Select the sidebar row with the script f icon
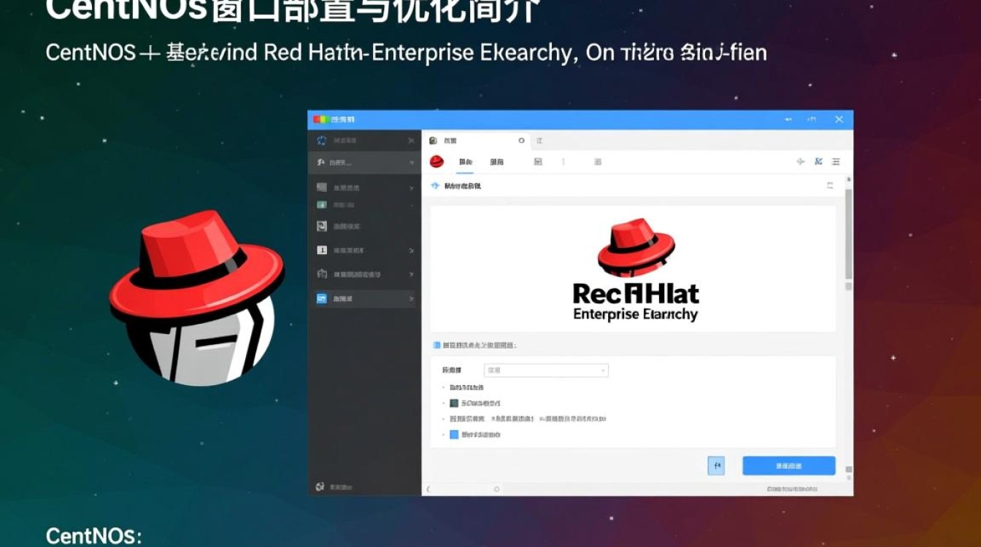The height and width of the screenshot is (547, 981). click(365, 163)
